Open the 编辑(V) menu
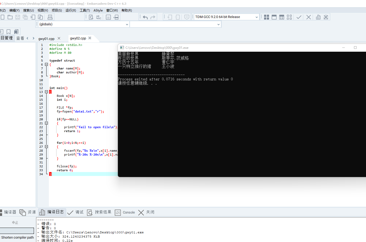 pyautogui.click(x=14, y=10)
